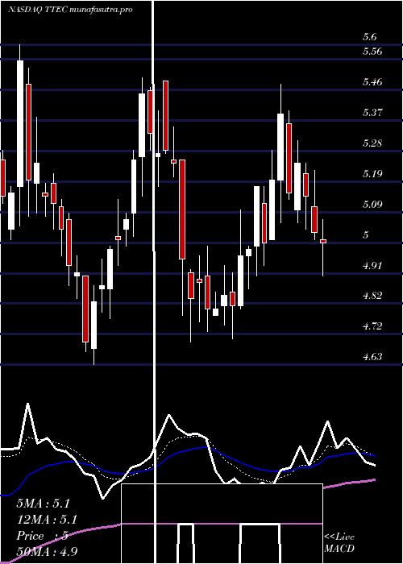This screenshot has width=403, height=564.
Task: Click the 4.72 price axis label
Action: coord(372,326)
